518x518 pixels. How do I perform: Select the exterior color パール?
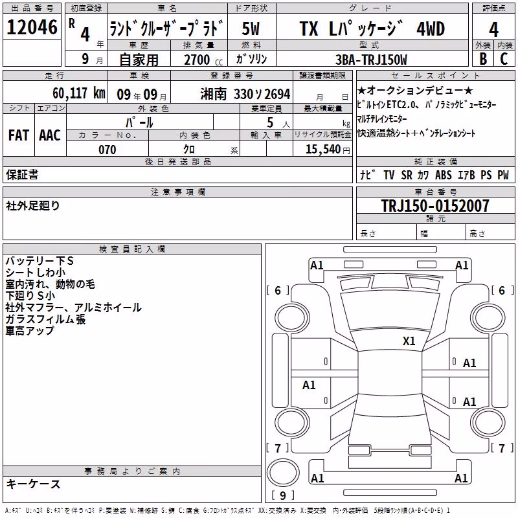(139, 122)
